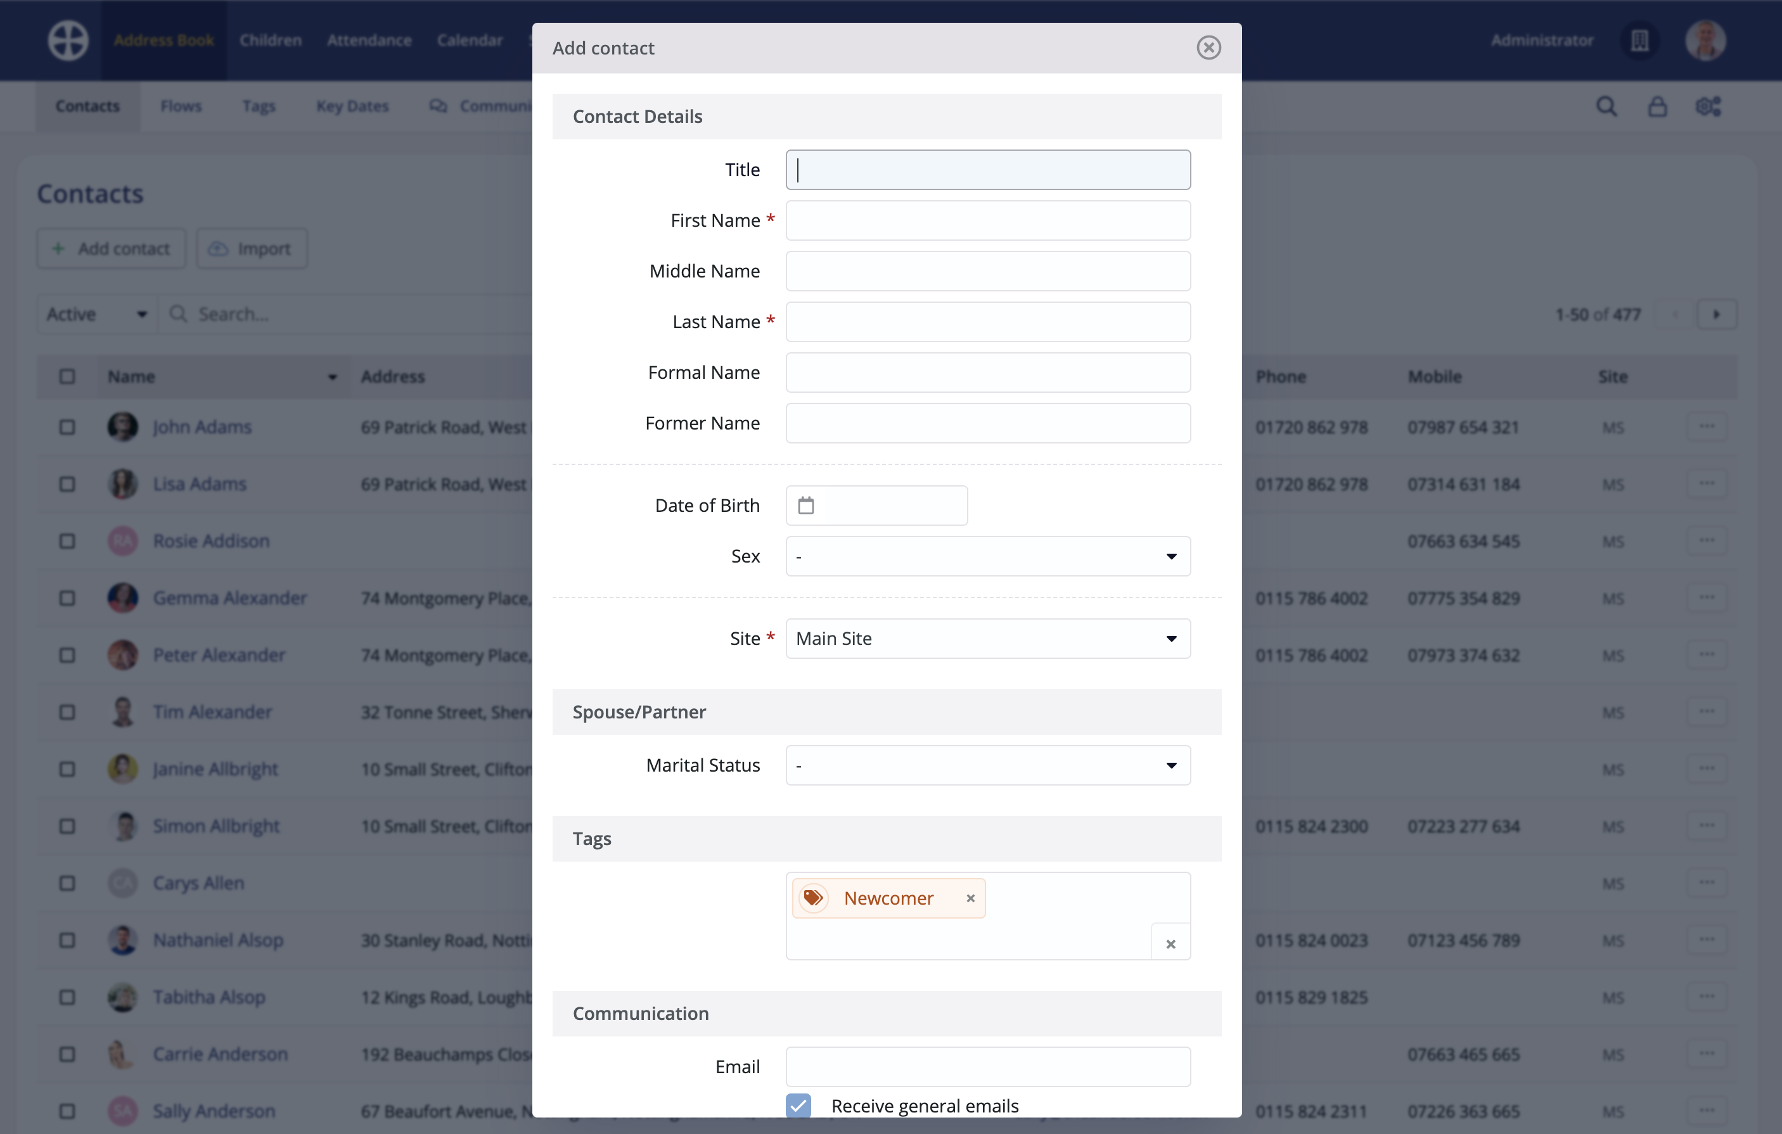Open the Gemma Alexander contact link
The width and height of the screenshot is (1782, 1134).
click(229, 597)
